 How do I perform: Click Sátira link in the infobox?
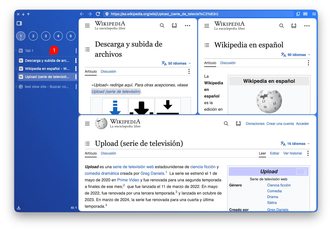[272, 203]
